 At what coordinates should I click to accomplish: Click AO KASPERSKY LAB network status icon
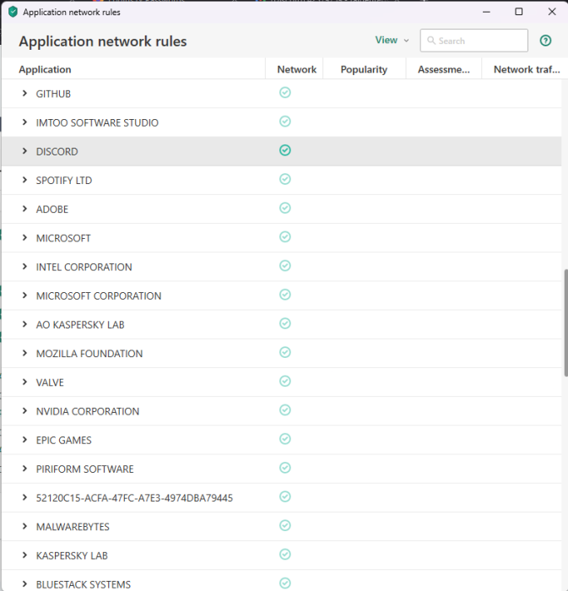coord(285,323)
